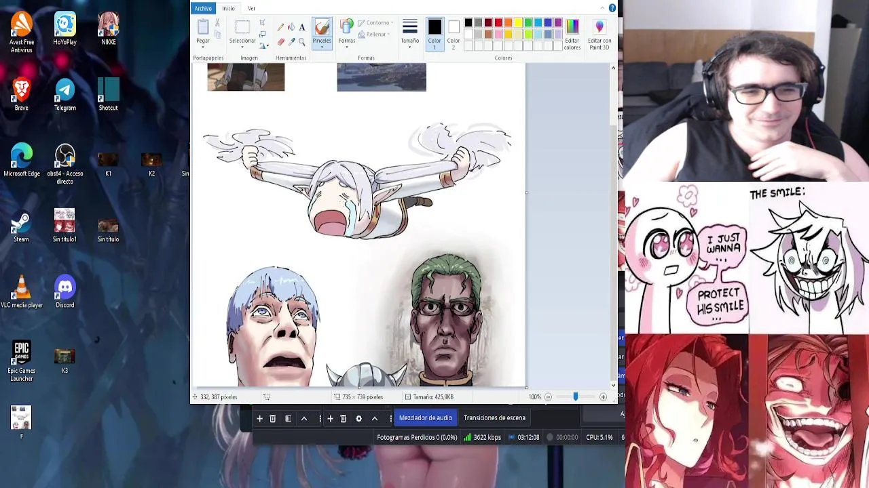The width and height of the screenshot is (869, 488).
Task: Select the Magnifier tool in Paint
Action: click(302, 42)
